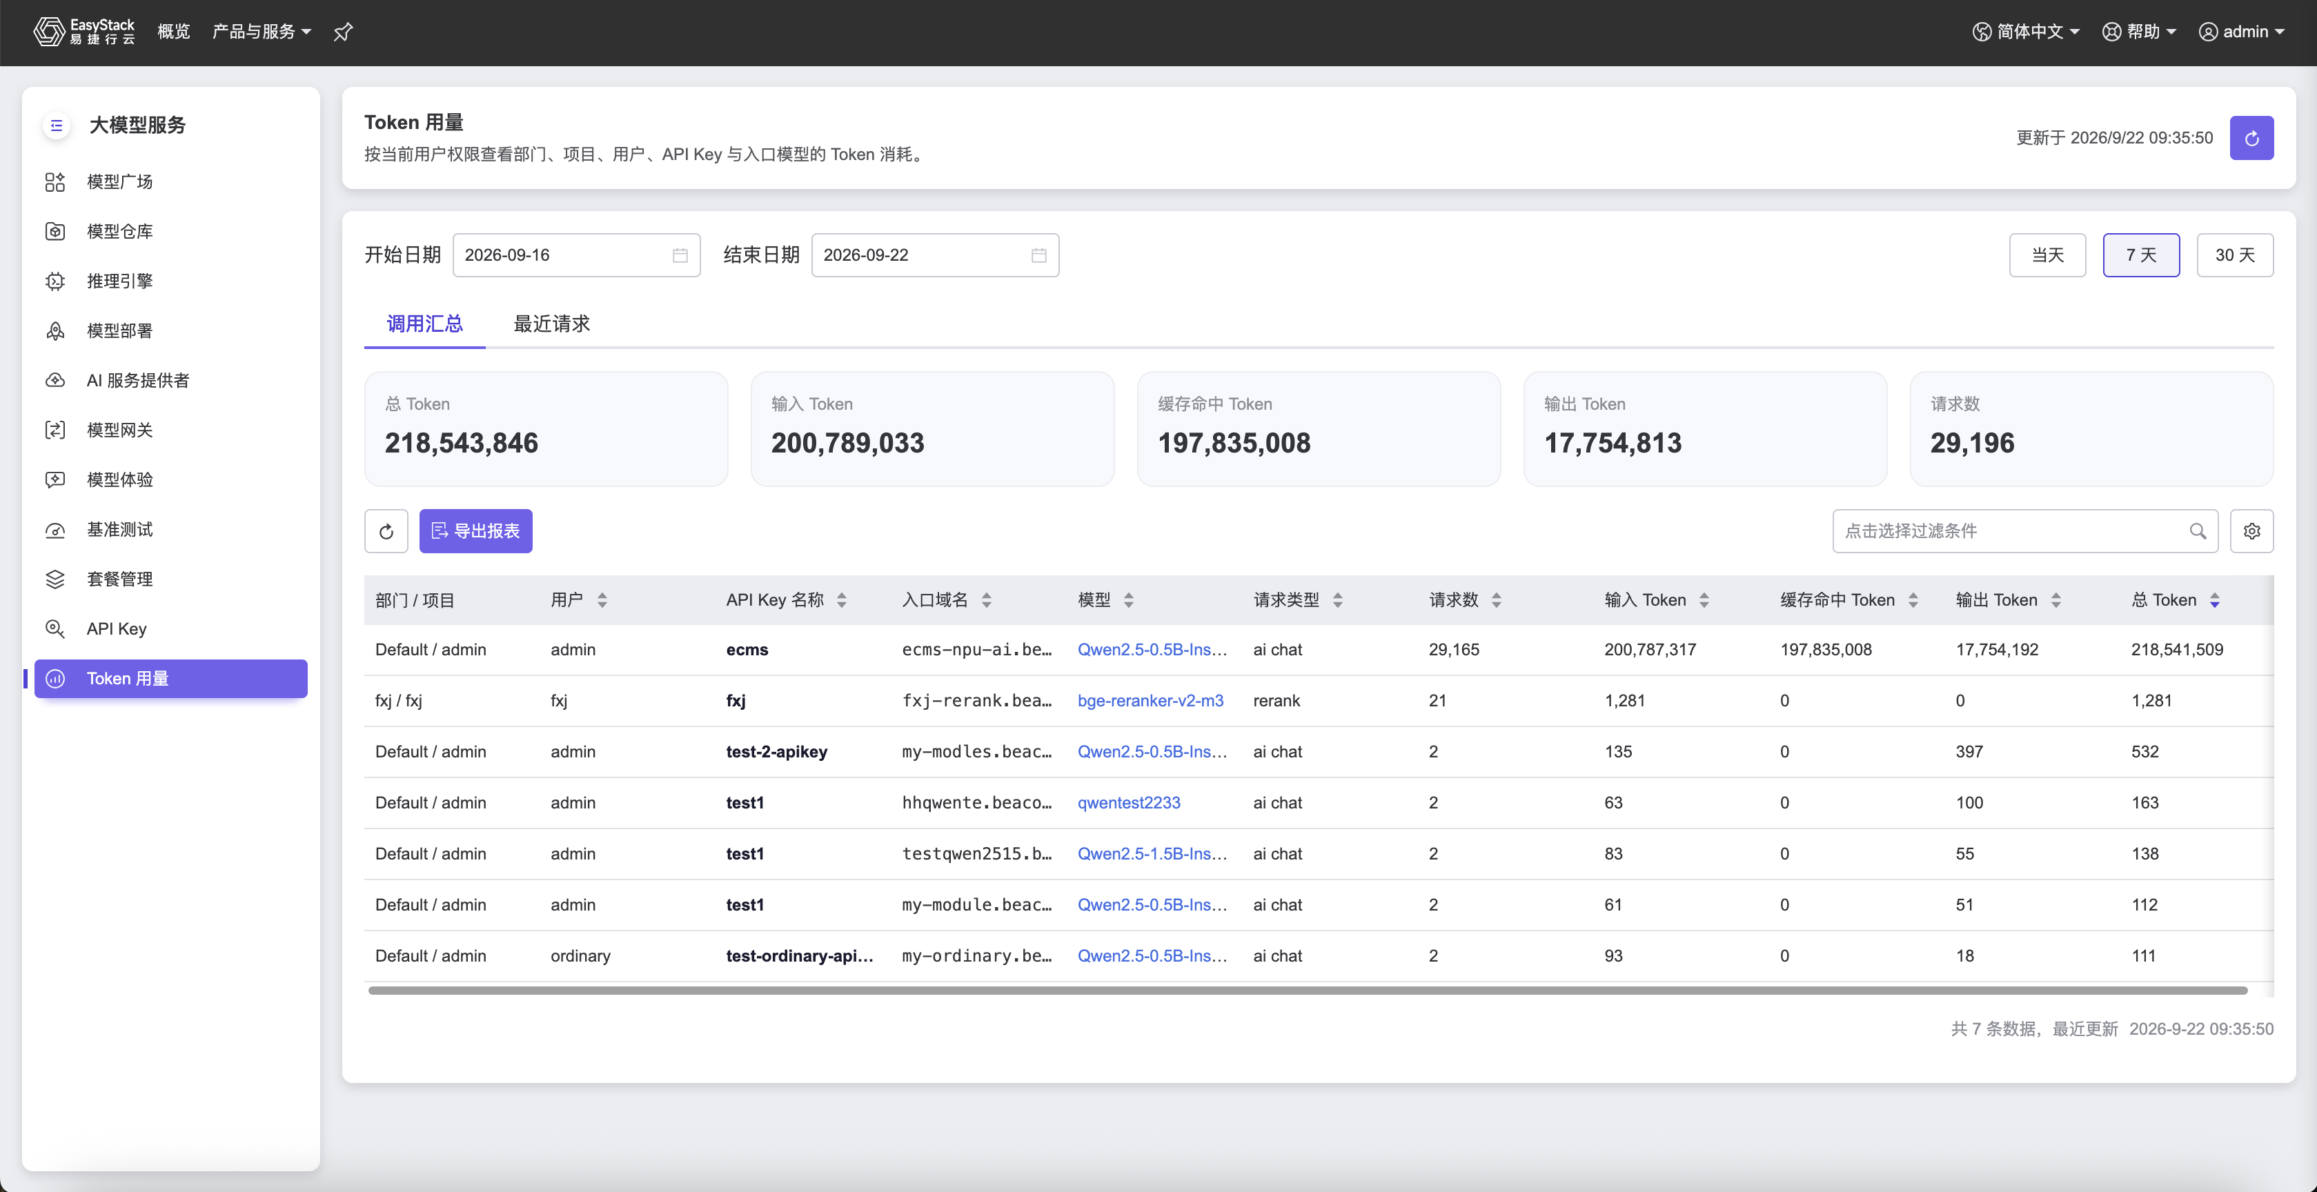Screen dimensions: 2317x1192
Task: Click 导出报表 button
Action: point(476,531)
